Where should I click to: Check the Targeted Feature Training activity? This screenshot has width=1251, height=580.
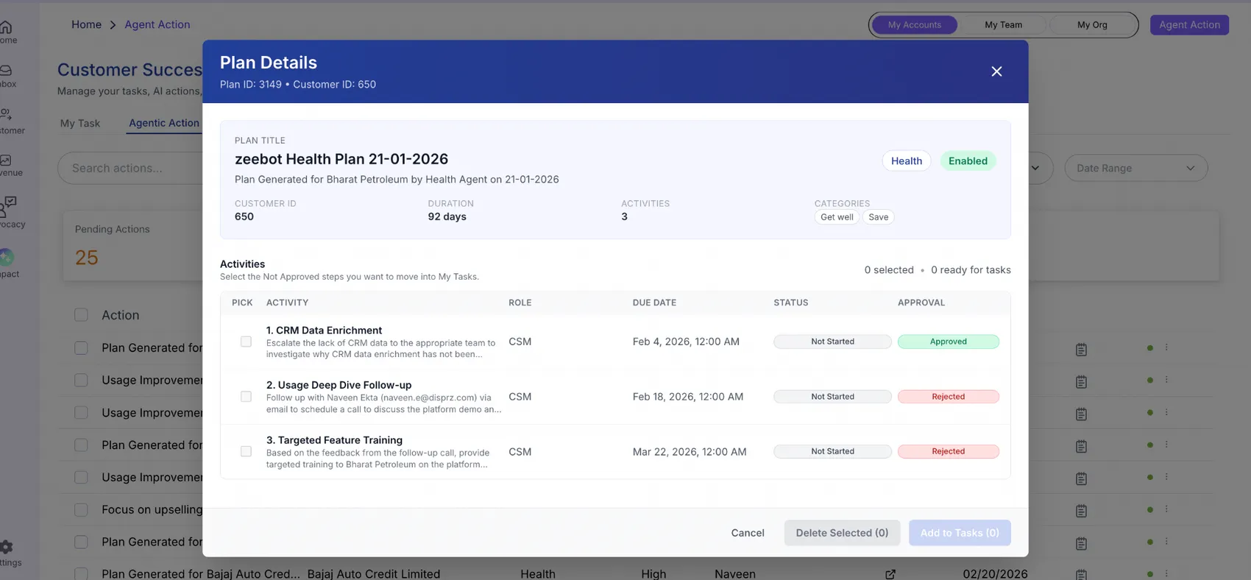(246, 451)
